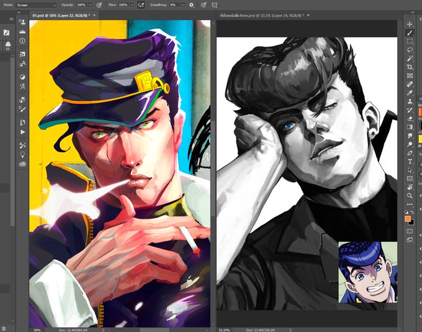The width and height of the screenshot is (422, 332).
Task: Expand status info arrow for 01.psd
Action: pyautogui.click(x=103, y=330)
